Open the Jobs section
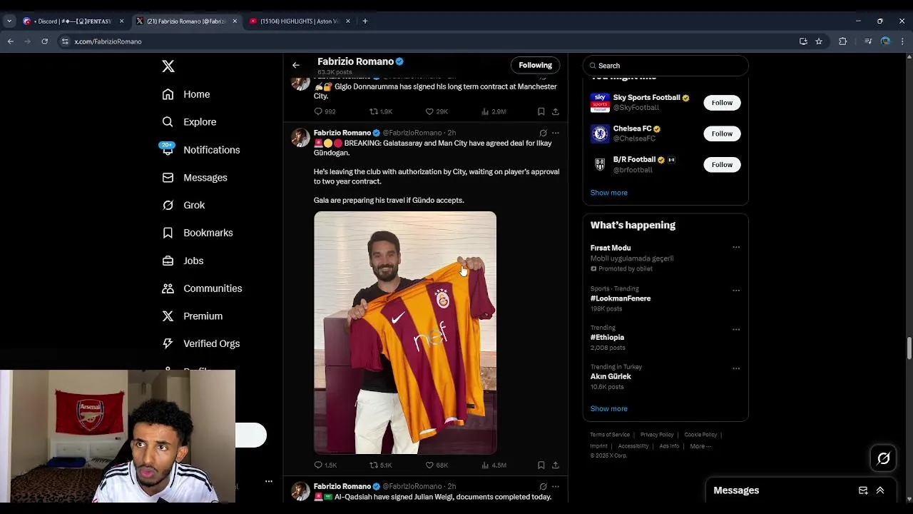Image resolution: width=913 pixels, height=514 pixels. click(x=183, y=261)
